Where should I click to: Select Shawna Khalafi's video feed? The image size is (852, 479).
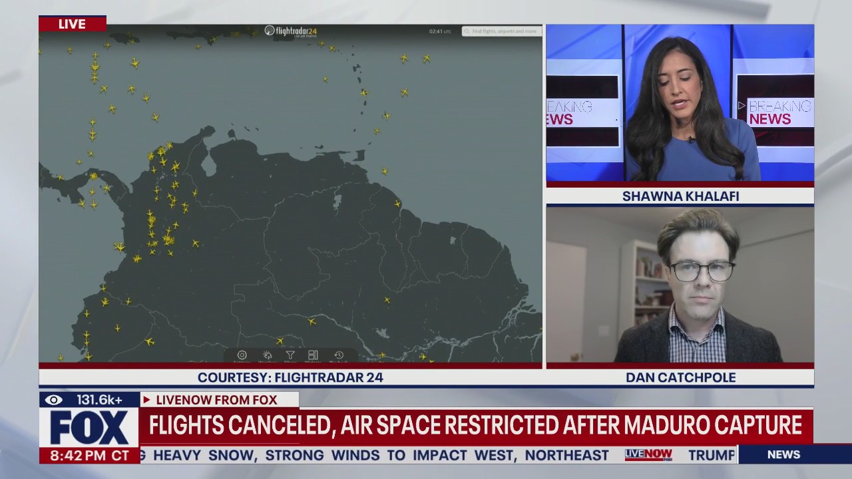tap(680, 103)
